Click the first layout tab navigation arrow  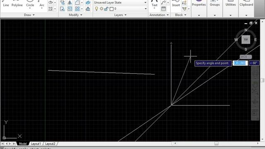(2, 144)
